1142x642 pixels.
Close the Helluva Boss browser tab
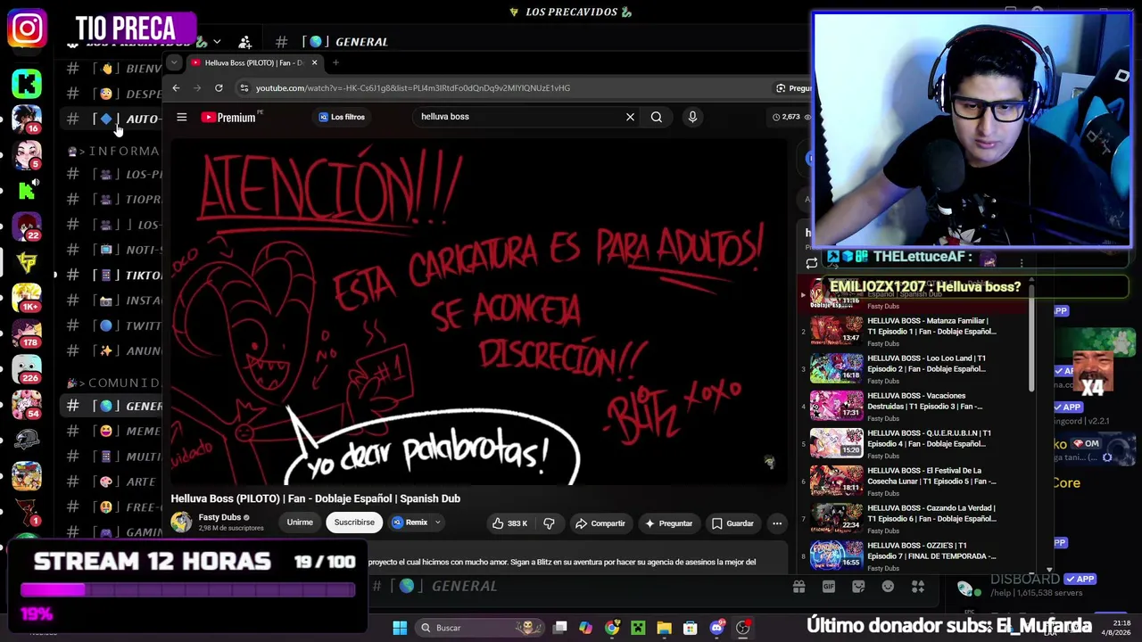click(x=314, y=62)
